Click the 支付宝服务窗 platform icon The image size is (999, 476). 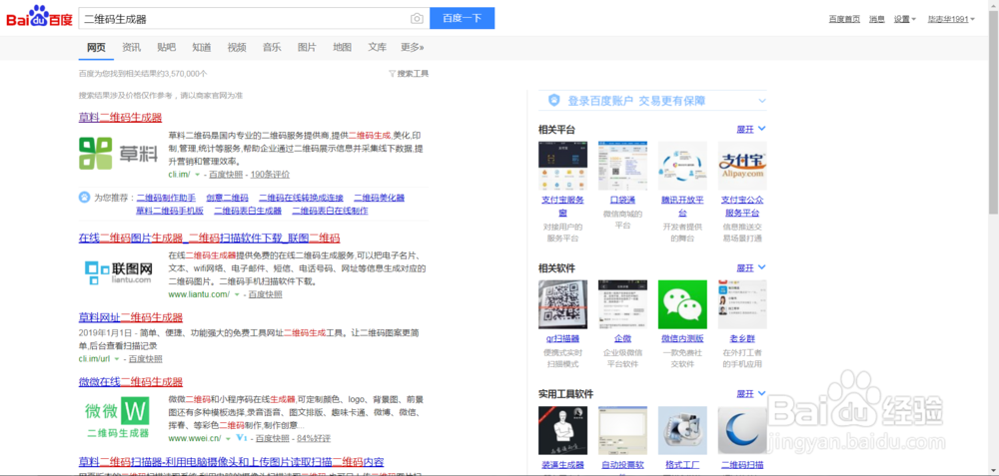[562, 166]
